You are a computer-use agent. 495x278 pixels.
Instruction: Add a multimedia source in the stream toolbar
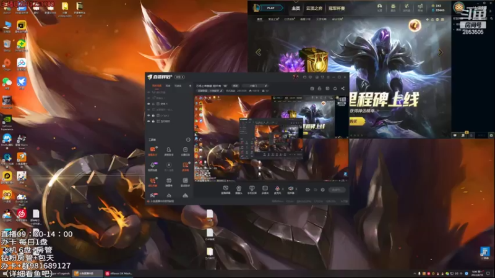(265, 190)
